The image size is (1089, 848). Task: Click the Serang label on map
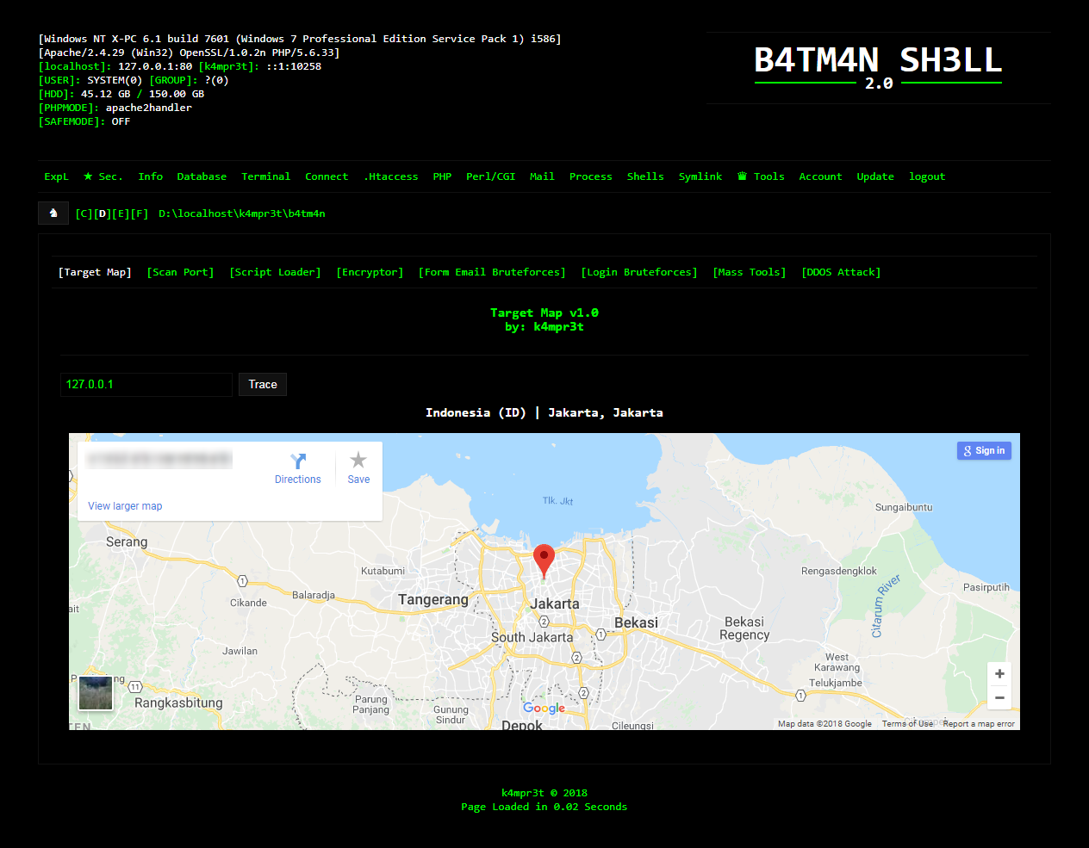127,542
